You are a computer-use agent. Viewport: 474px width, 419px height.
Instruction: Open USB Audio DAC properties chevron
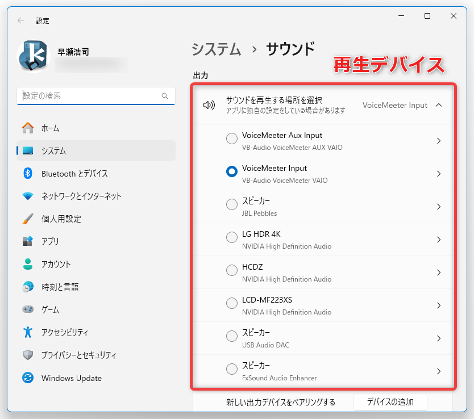(439, 338)
